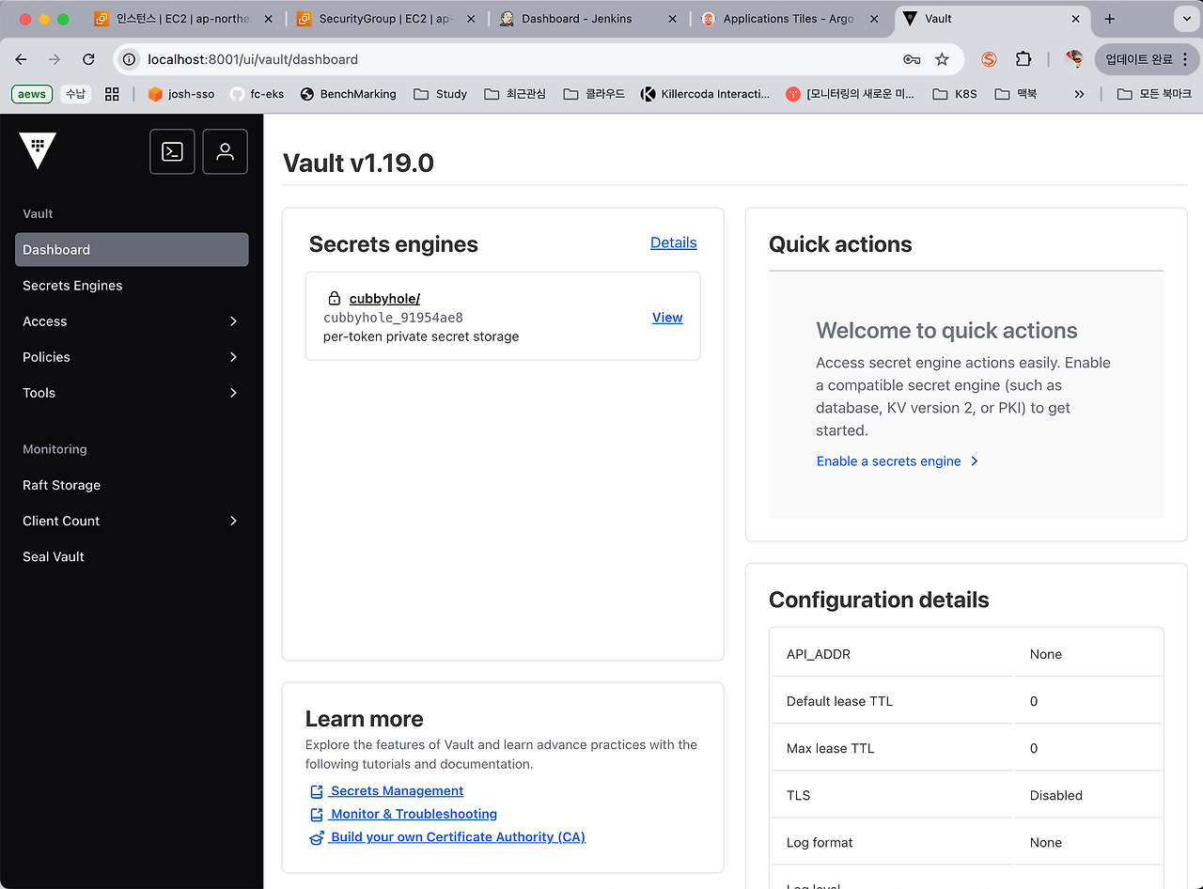
Task: Select Dashboard in the sidebar
Action: coord(132,250)
